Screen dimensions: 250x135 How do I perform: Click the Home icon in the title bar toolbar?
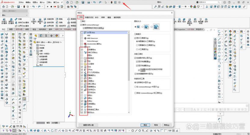click(x=68, y=2)
